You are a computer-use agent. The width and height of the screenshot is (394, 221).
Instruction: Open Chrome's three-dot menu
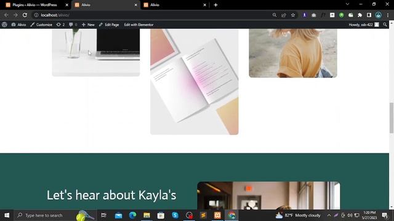(x=388, y=15)
